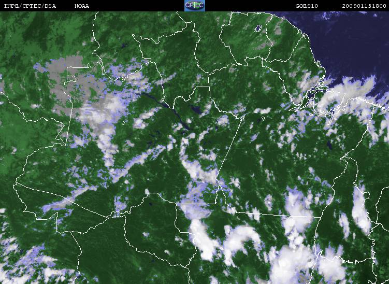Viewport: 389px width, 284px height.
Task: Click the NOAA label in the header
Action: point(82,6)
